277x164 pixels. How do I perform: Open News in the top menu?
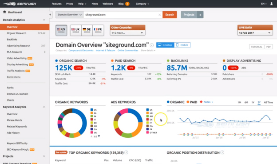95,4
